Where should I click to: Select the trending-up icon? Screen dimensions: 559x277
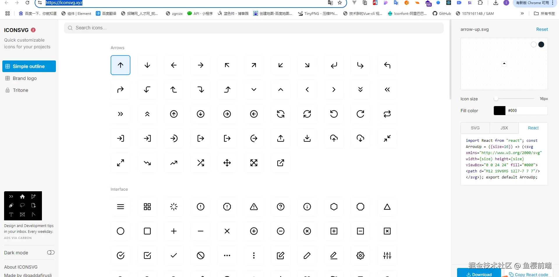click(174, 163)
